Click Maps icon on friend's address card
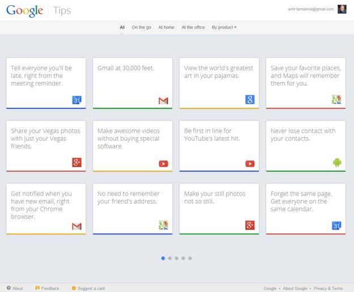The height and width of the screenshot is (292, 354). point(163,225)
